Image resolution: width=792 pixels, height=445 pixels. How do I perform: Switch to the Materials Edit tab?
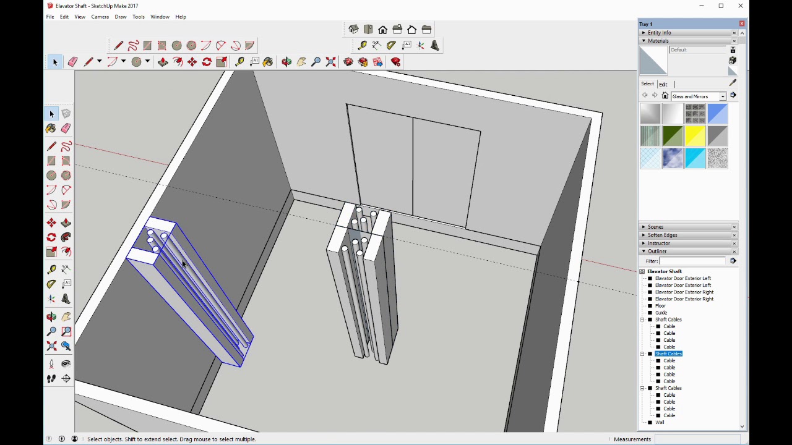[x=663, y=84]
